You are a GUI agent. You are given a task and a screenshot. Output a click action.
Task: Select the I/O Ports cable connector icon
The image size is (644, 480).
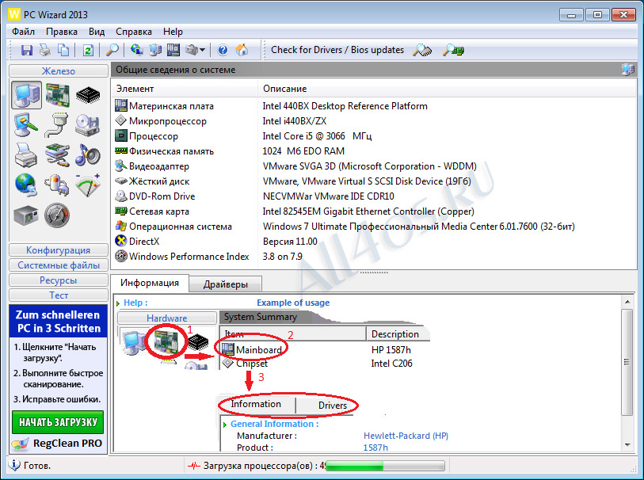57,125
